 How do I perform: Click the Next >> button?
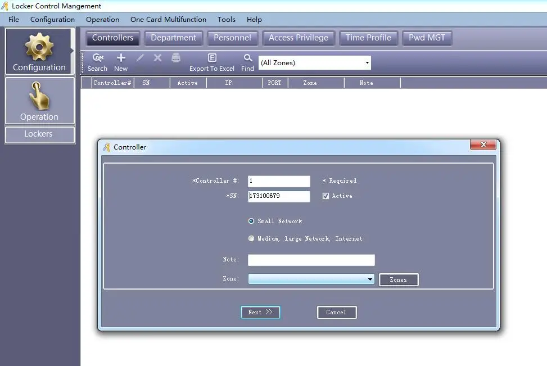260,312
